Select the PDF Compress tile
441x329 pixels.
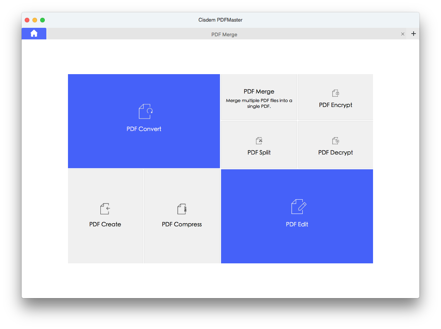click(x=182, y=216)
